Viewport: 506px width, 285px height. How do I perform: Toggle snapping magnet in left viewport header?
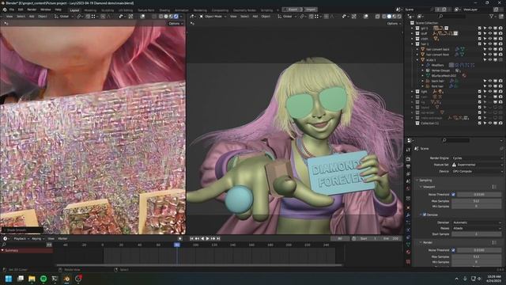88,16
